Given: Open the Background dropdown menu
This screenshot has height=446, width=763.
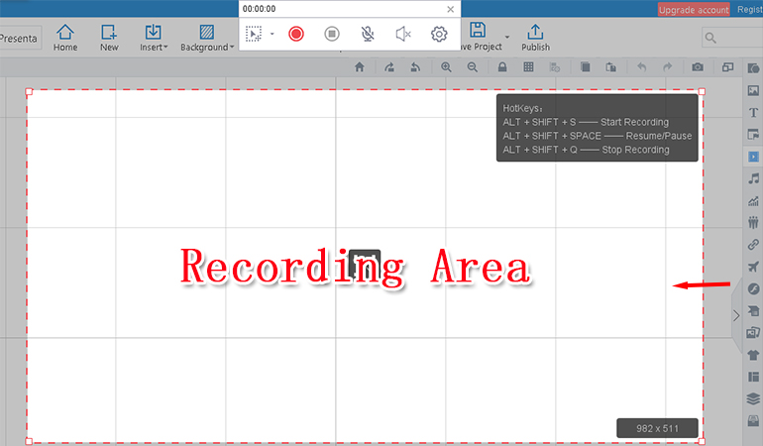Looking at the screenshot, I should 207,38.
